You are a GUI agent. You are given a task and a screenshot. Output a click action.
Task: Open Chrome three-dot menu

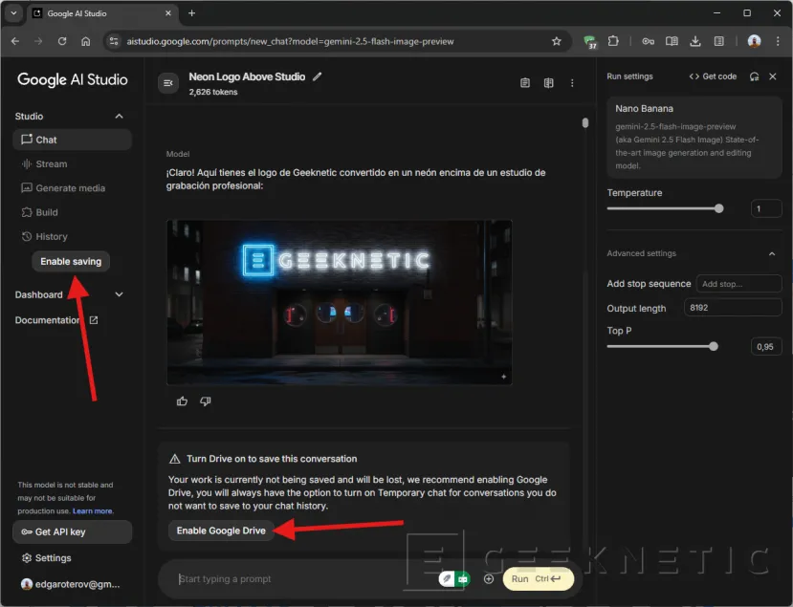pyautogui.click(x=778, y=41)
